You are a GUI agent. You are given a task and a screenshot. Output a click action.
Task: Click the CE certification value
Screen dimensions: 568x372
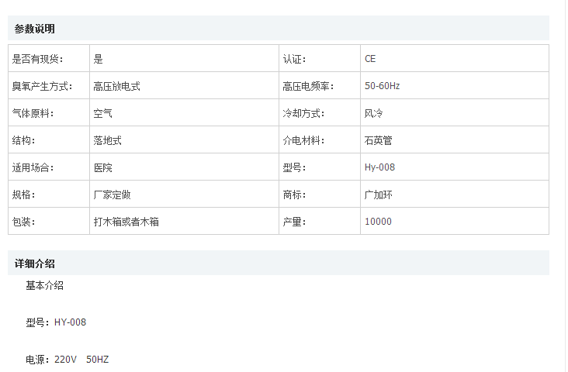(370, 59)
